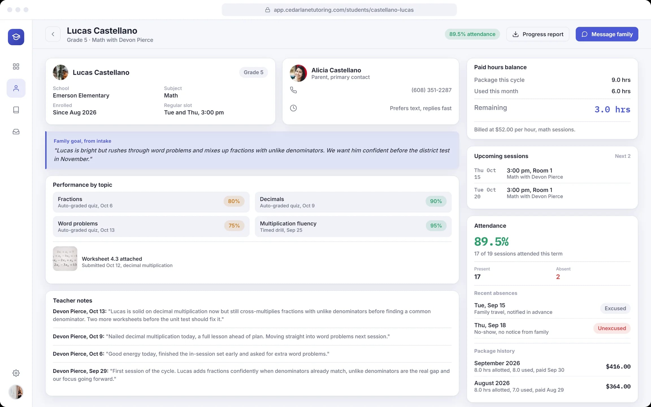The height and width of the screenshot is (407, 651).
Task: Open settings gear icon in sidebar
Action: point(16,373)
